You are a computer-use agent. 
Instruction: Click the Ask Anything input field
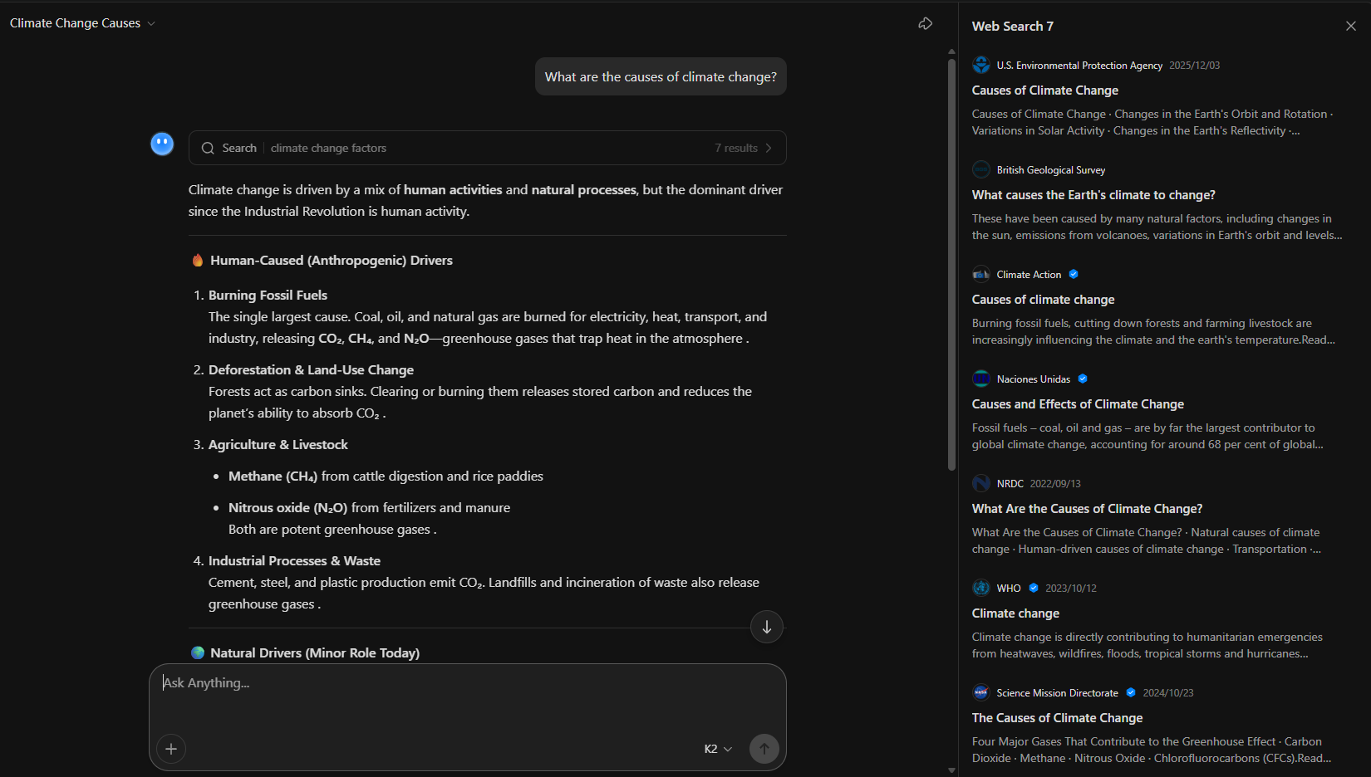[465, 683]
